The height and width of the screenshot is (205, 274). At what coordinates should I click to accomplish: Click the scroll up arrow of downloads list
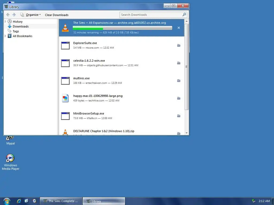[x=187, y=21]
